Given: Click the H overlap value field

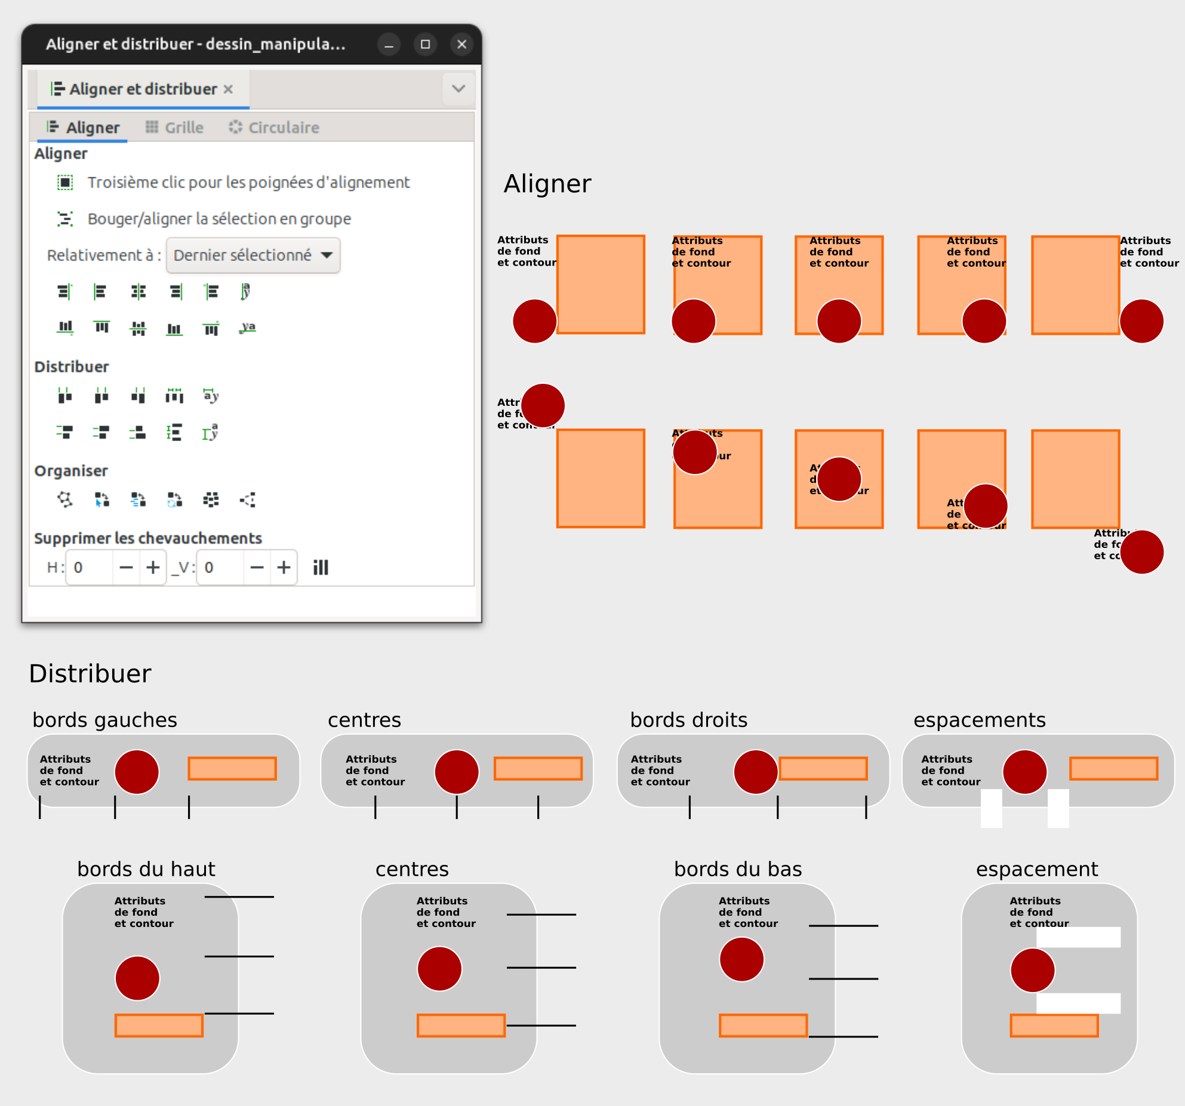Looking at the screenshot, I should pyautogui.click(x=90, y=568).
